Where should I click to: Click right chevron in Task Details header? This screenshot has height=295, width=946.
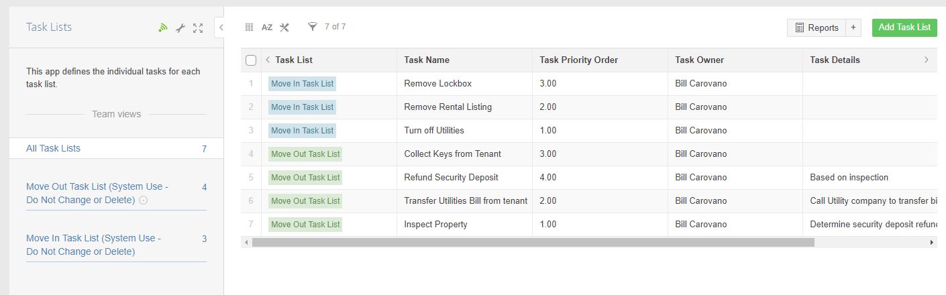click(927, 60)
